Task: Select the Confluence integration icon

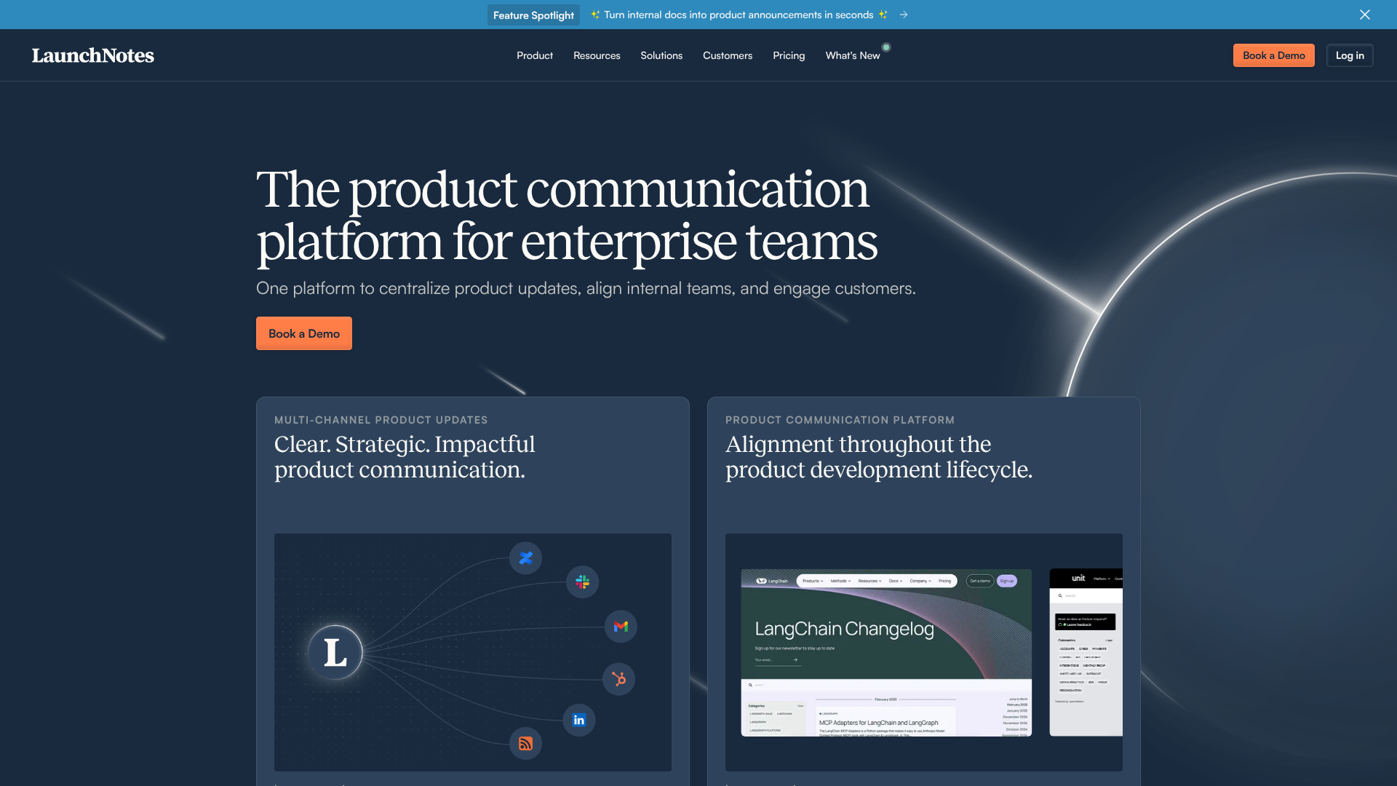Action: [x=526, y=558]
